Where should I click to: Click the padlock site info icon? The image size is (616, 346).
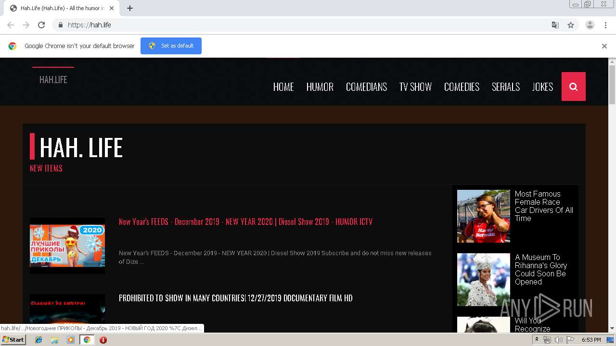click(60, 25)
